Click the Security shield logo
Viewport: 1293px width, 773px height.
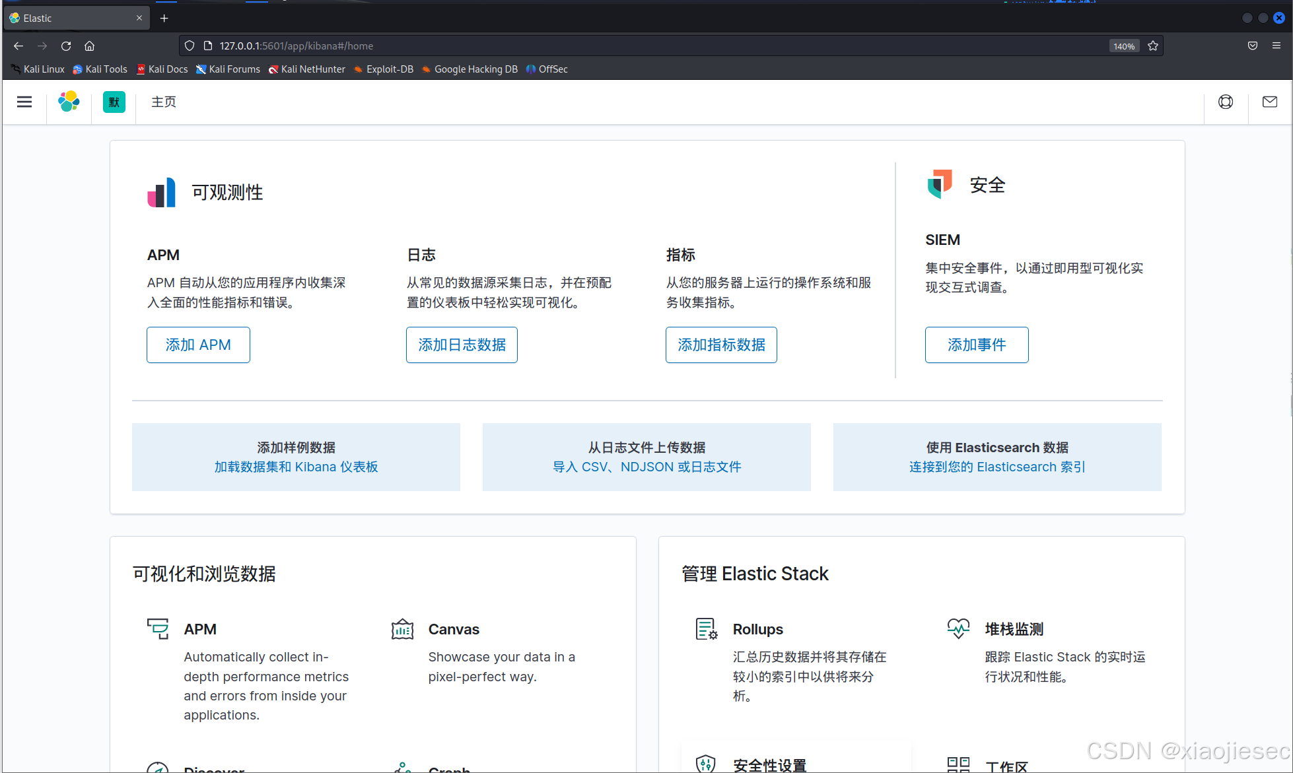[940, 184]
